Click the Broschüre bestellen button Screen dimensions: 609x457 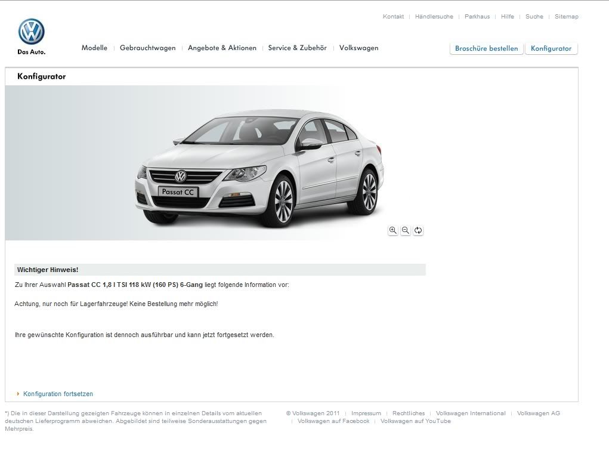(x=486, y=48)
